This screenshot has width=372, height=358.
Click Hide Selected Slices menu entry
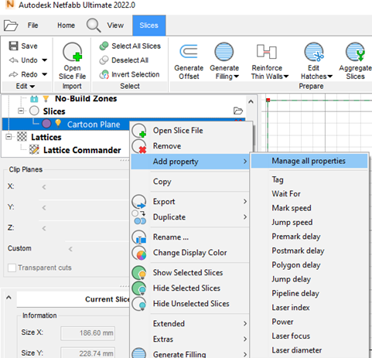186,288
